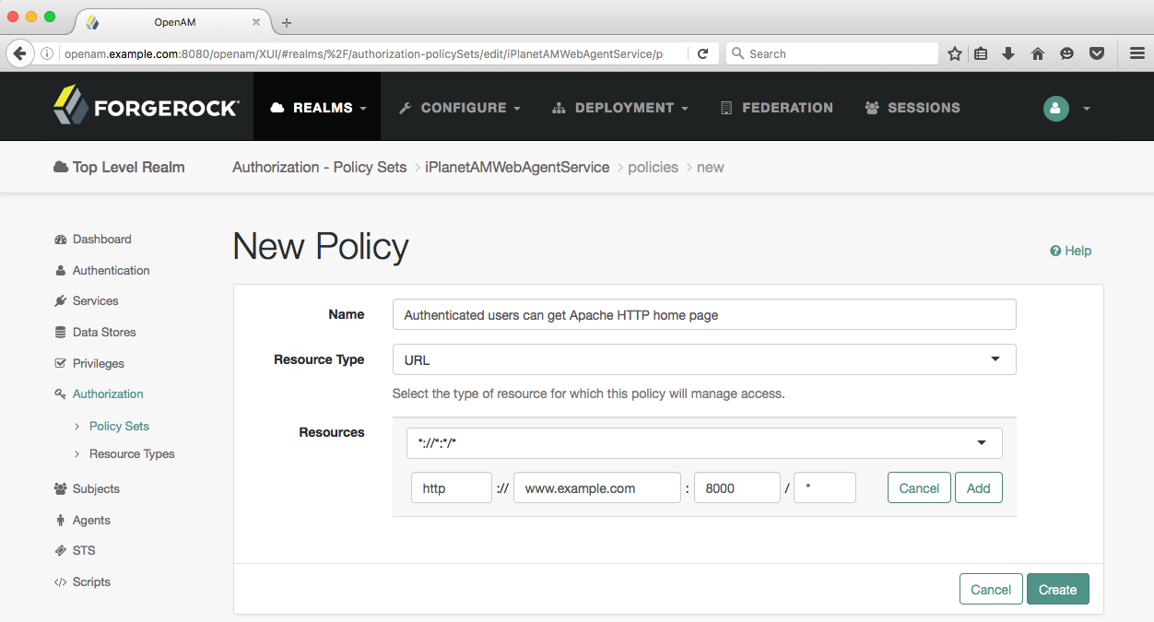Click the www.example.com host field
Image resolution: width=1154 pixels, height=622 pixels.
[x=597, y=488]
